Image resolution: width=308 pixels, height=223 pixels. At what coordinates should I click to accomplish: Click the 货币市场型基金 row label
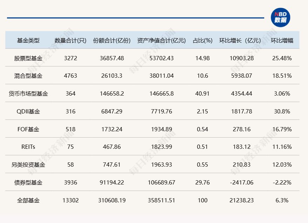pyautogui.click(x=28, y=93)
